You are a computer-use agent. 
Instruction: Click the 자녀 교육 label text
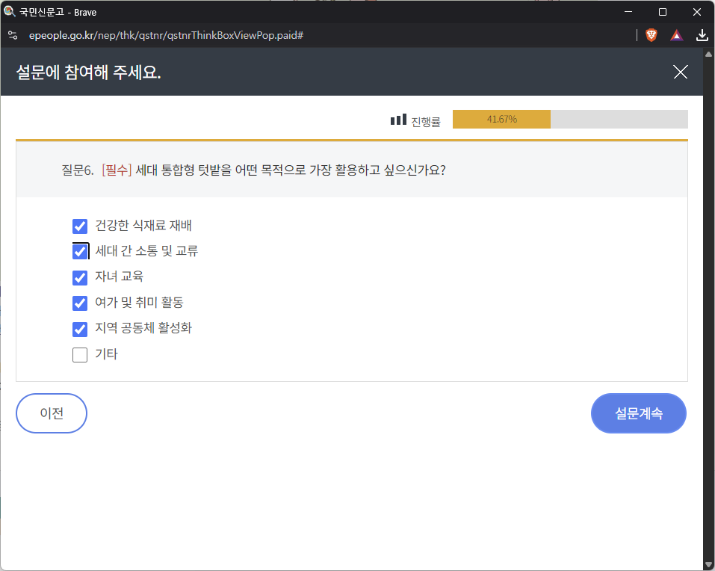119,277
